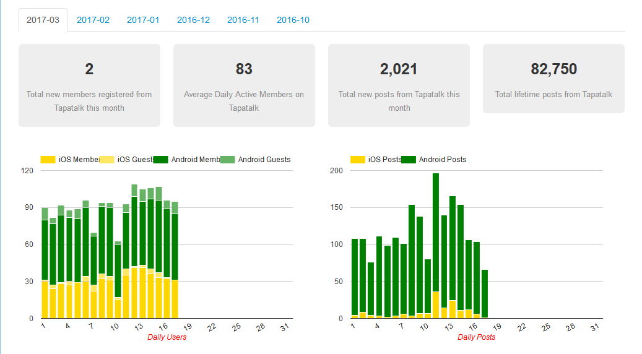Click the first bar in Daily Users chart
Screen dimensions: 642x354
tap(45, 263)
